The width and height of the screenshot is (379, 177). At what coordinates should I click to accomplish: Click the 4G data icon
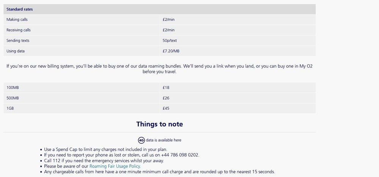click(142, 140)
